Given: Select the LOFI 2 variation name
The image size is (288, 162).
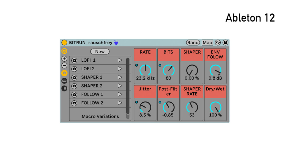Looking at the screenshot, I should [x=88, y=69].
